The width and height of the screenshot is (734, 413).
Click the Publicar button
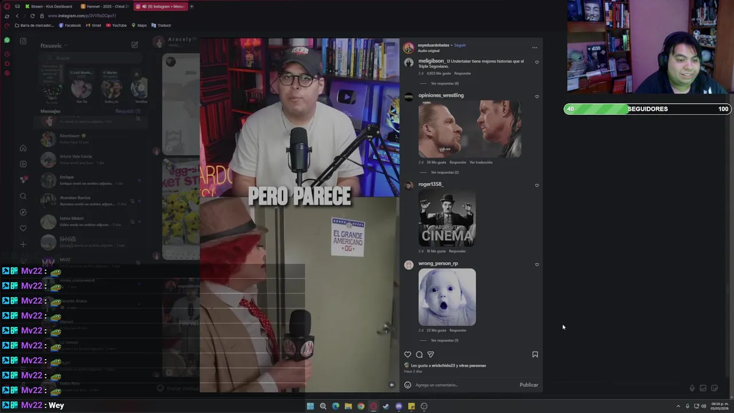coord(529,385)
